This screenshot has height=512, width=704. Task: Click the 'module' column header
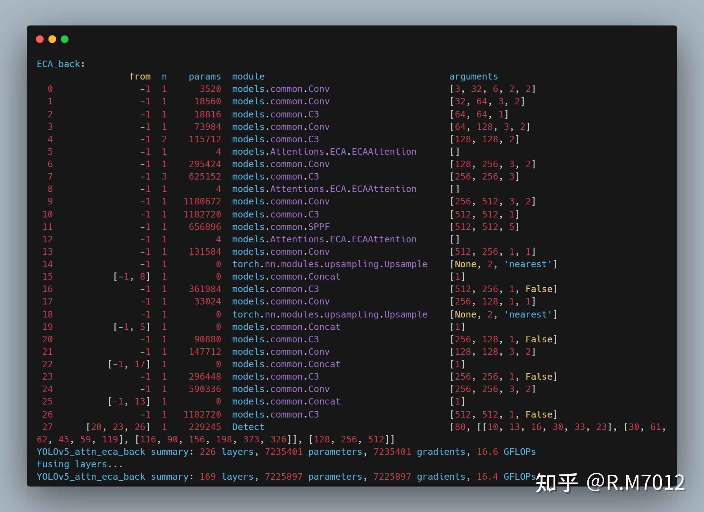point(248,76)
